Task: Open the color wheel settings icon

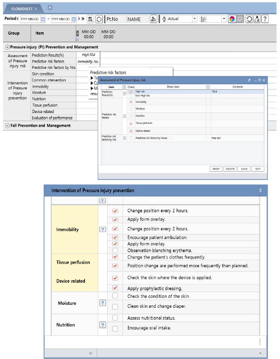Action: (232, 19)
